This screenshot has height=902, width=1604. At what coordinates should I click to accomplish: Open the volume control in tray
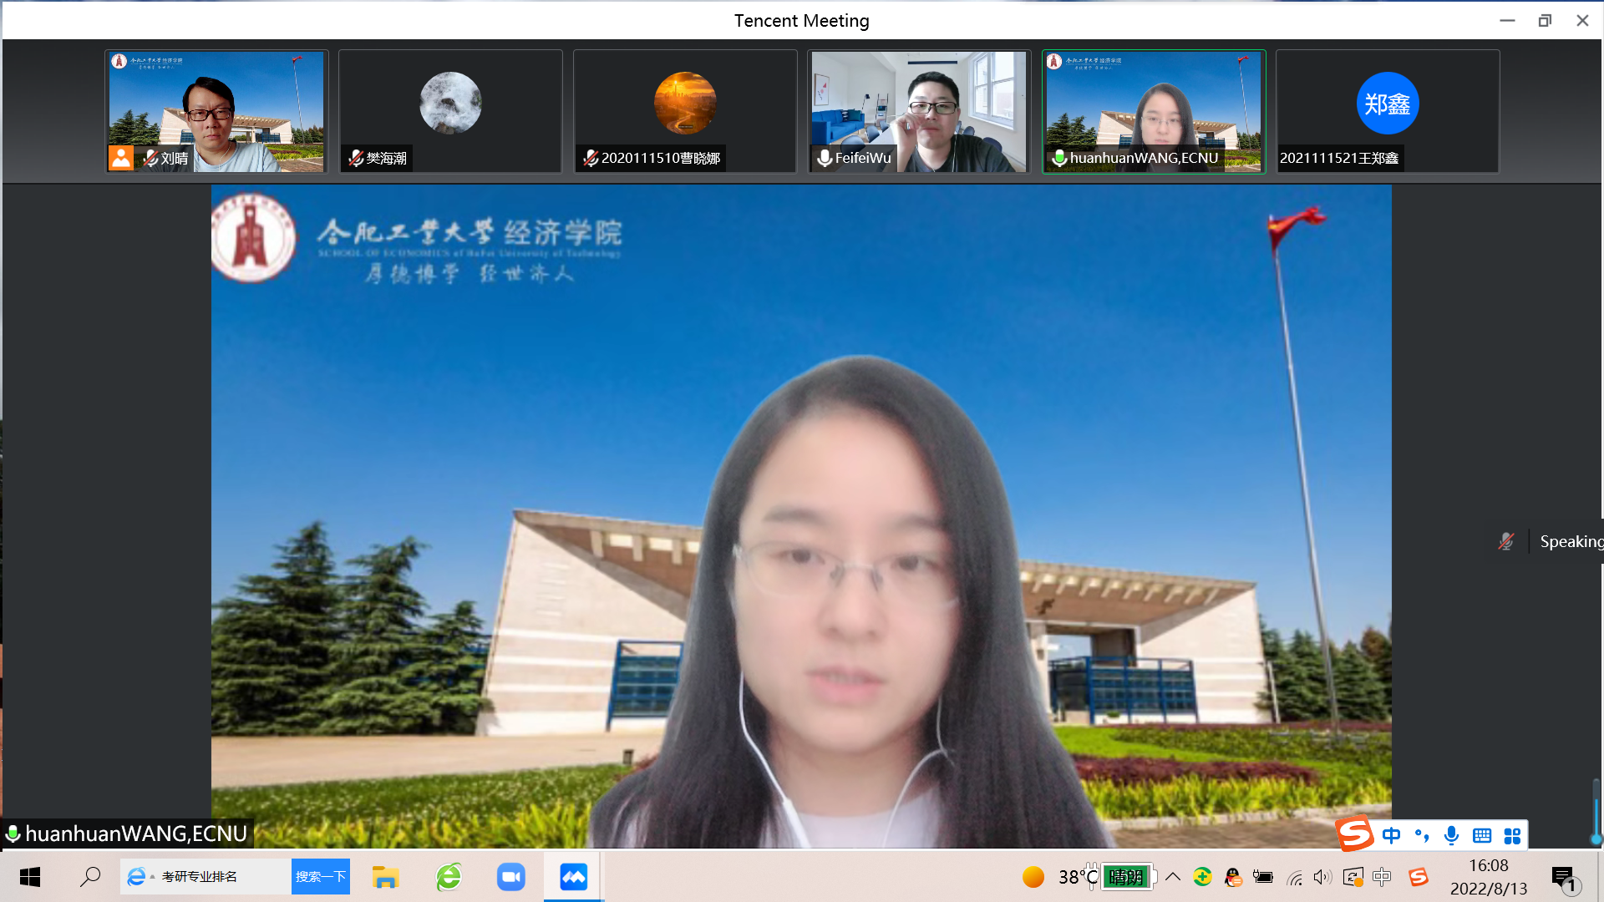point(1322,877)
